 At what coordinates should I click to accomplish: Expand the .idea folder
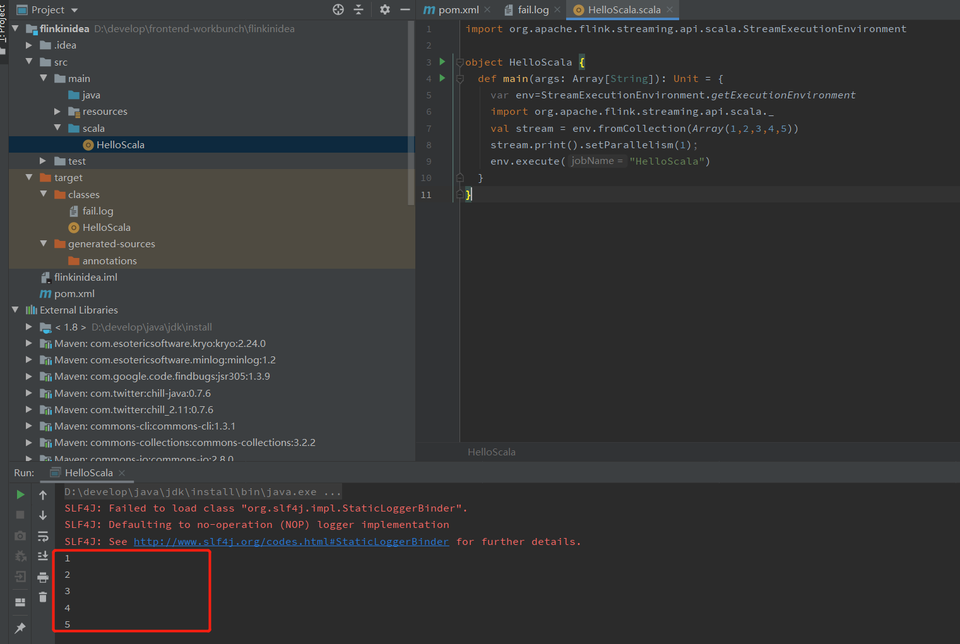pos(29,45)
